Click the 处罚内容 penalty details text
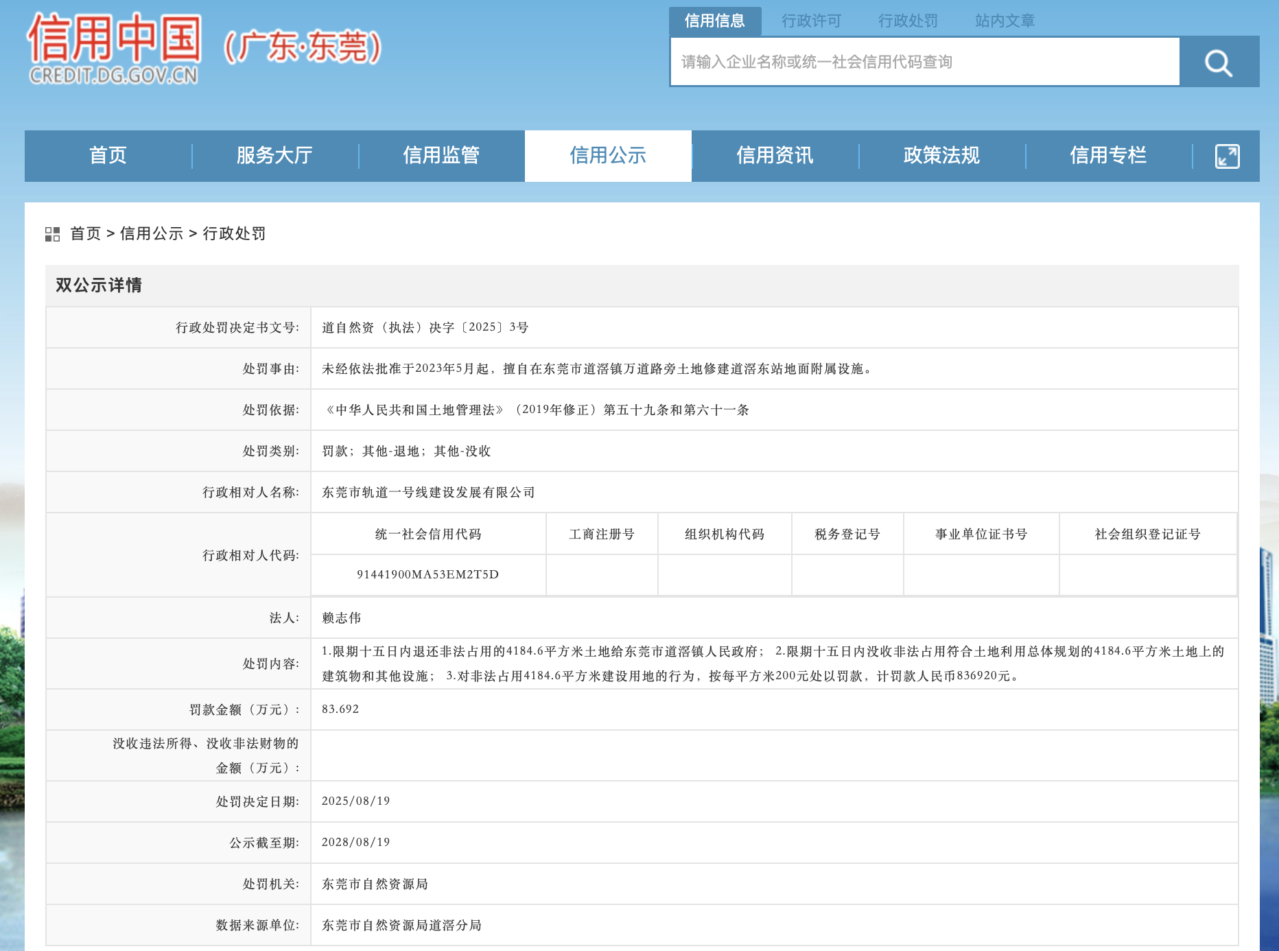The image size is (1279, 951). (773, 664)
